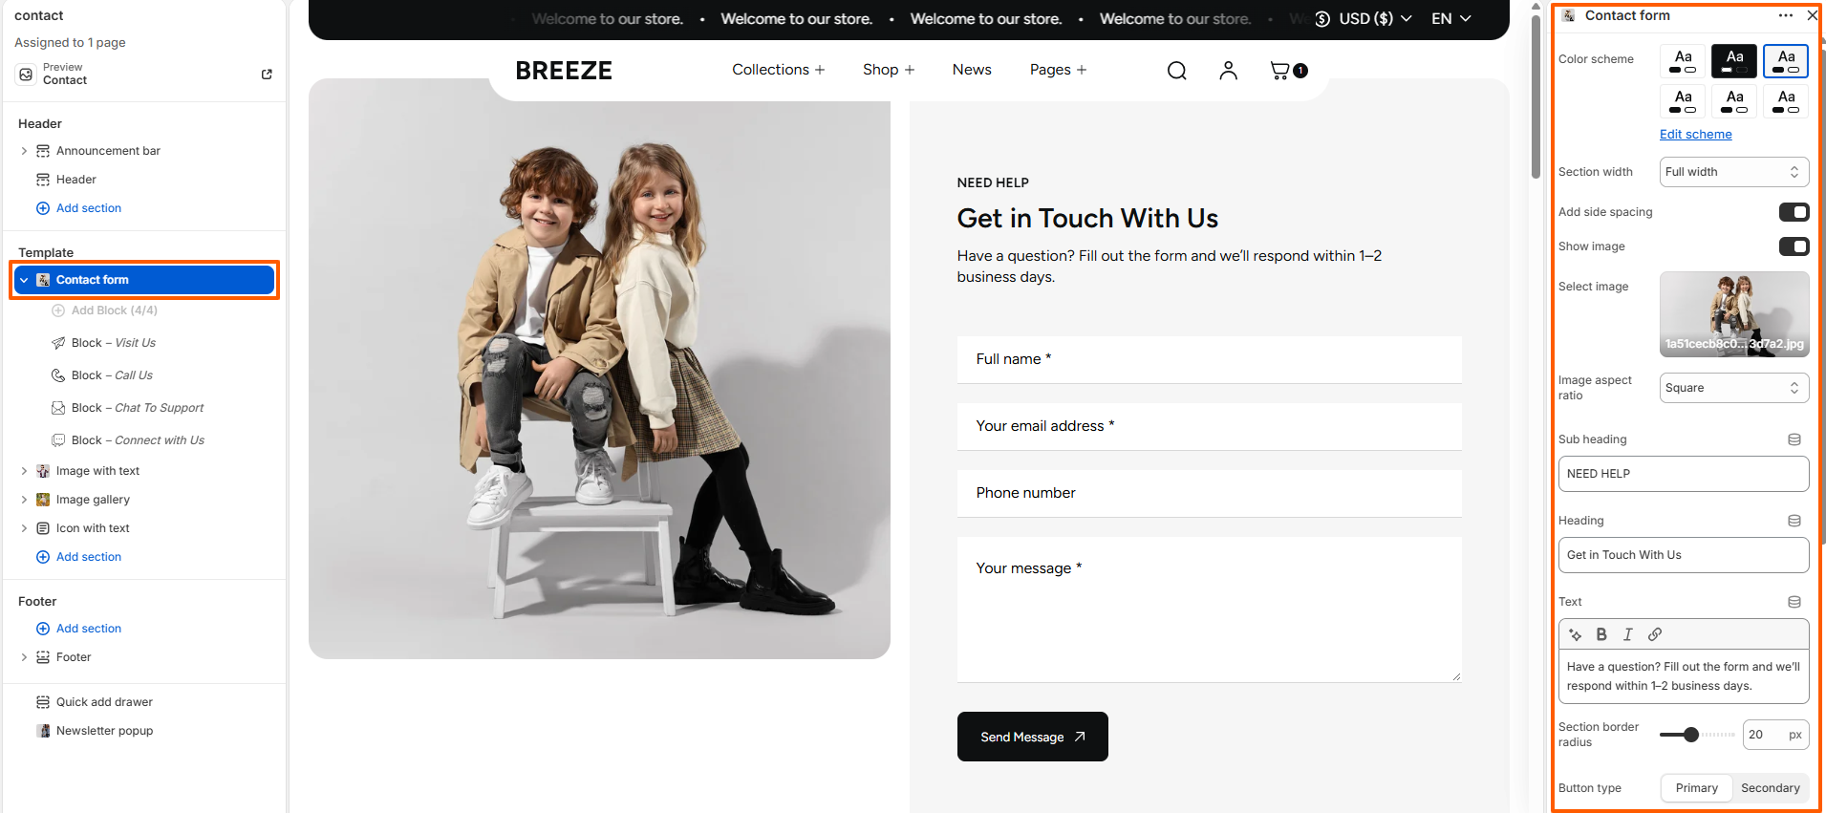Click the Send Message button
1826x813 pixels.
(x=1032, y=737)
